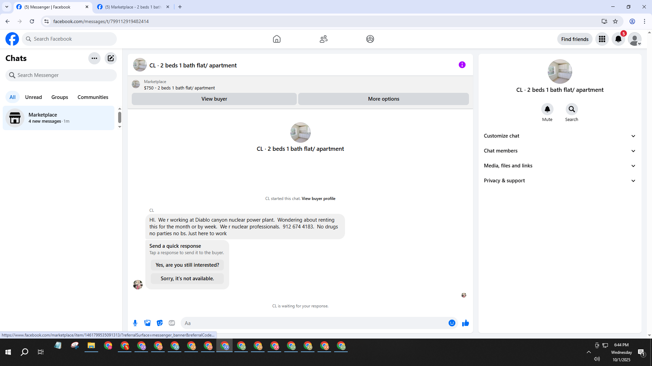
Task: Bookmark this page with the star icon
Action: click(x=615, y=21)
